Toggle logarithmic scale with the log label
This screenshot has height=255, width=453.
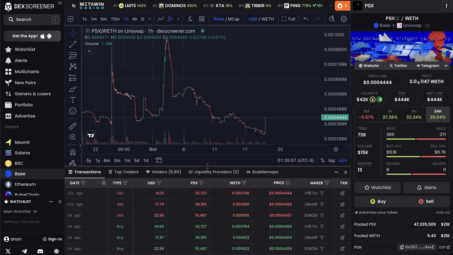pyautogui.click(x=331, y=160)
